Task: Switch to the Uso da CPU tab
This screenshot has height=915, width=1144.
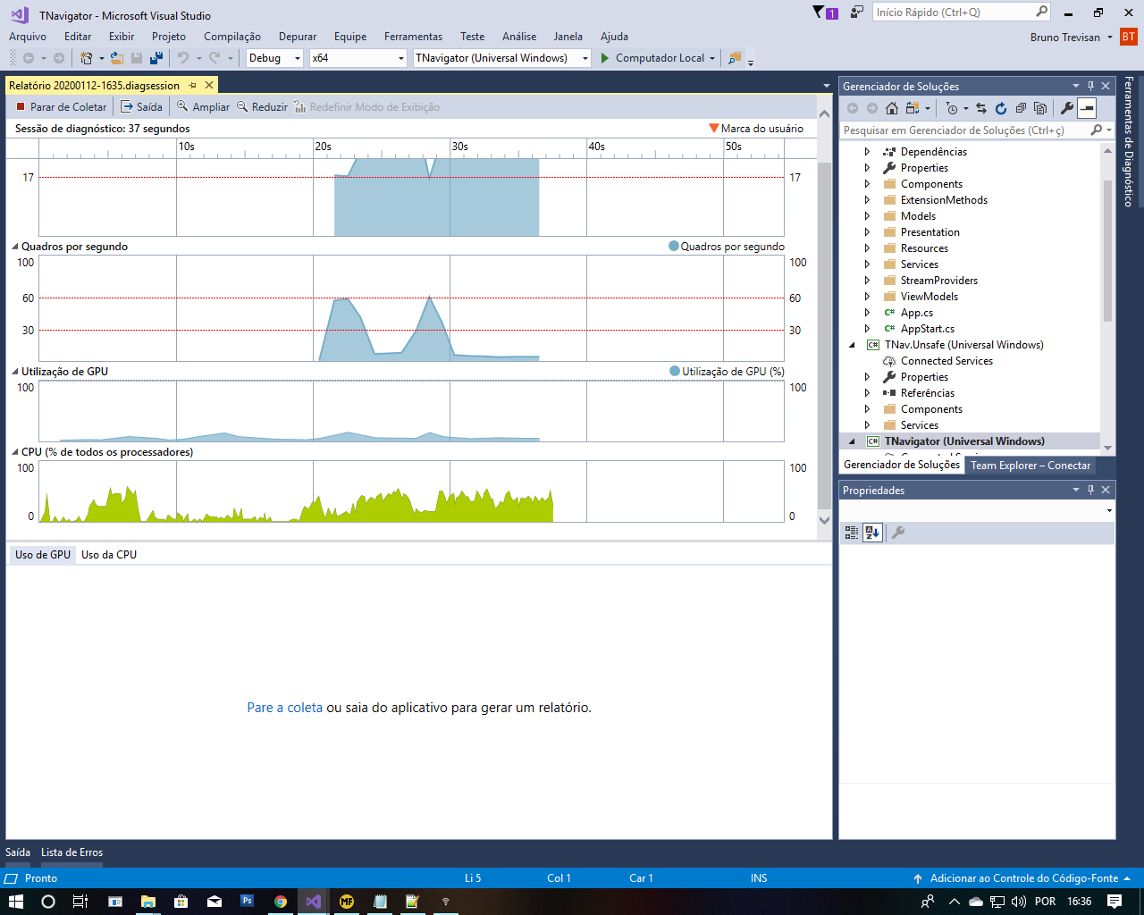Action: click(107, 554)
